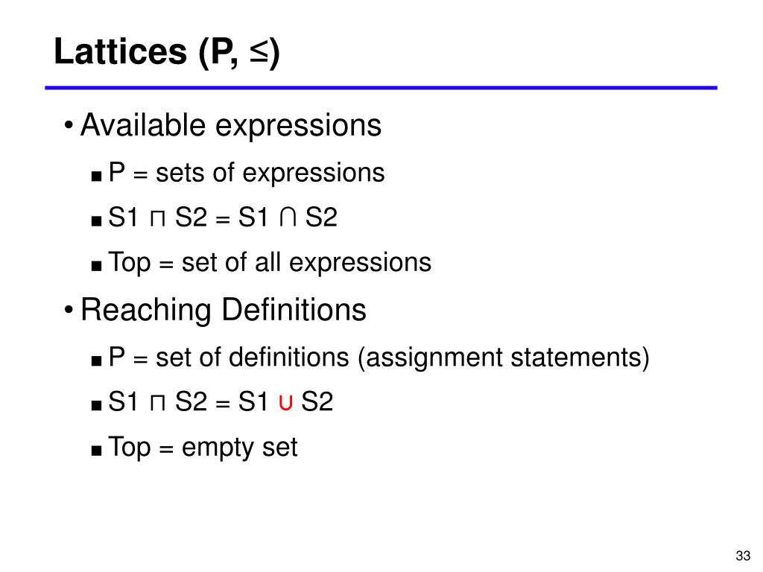Click the square bullet before 'Top = set of all expressions'
The height and width of the screenshot is (572, 763).
96,266
